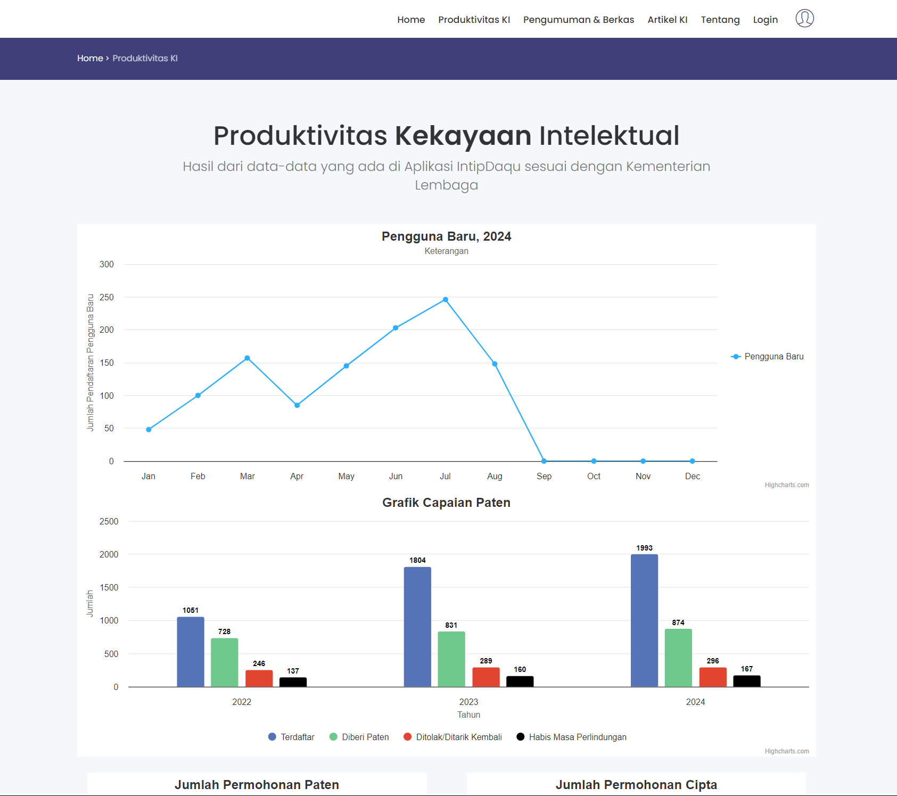The image size is (897, 796).
Task: Click the 2024 Terdaftar bar labeled 1993
Action: [x=645, y=621]
